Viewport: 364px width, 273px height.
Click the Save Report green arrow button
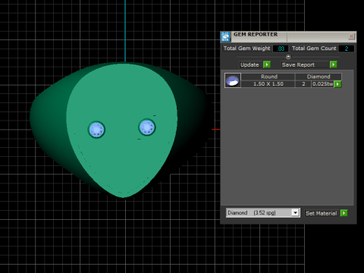click(334, 64)
